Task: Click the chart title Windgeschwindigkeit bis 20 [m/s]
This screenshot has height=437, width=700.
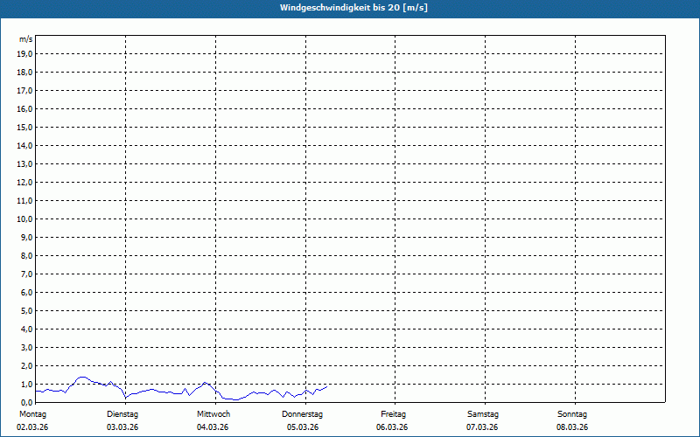Action: pos(353,8)
